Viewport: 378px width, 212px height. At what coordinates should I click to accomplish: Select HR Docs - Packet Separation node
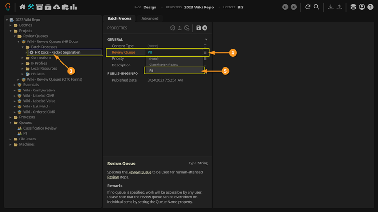(58, 52)
